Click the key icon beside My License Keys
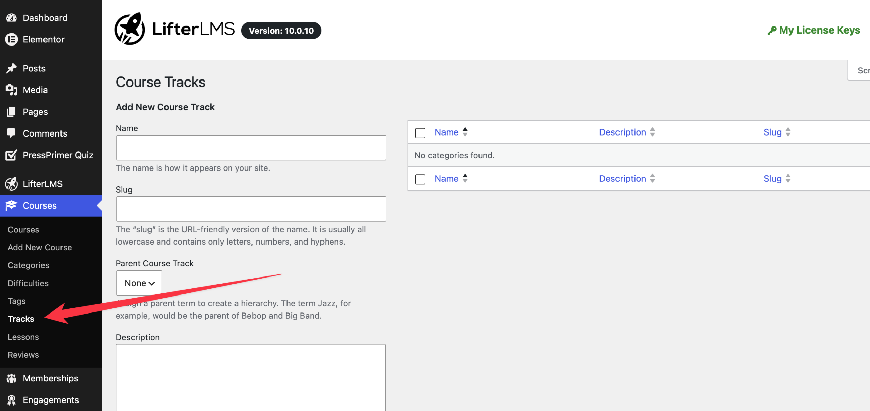The image size is (870, 411). [771, 30]
